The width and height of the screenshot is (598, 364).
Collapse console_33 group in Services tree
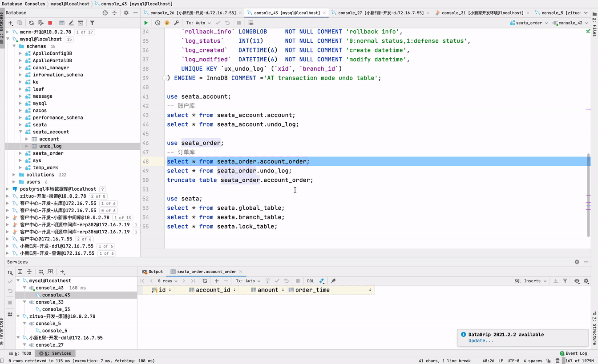(x=25, y=302)
